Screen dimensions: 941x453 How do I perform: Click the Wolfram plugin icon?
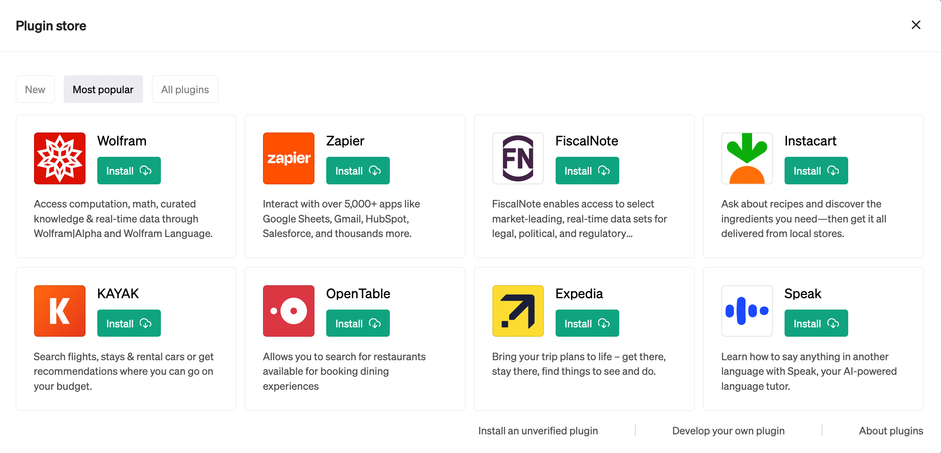pos(60,158)
